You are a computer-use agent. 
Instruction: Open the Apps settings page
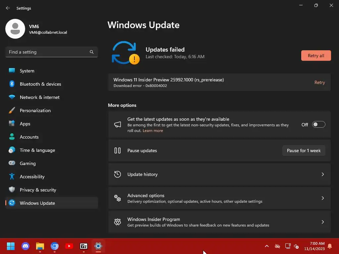(x=51, y=124)
